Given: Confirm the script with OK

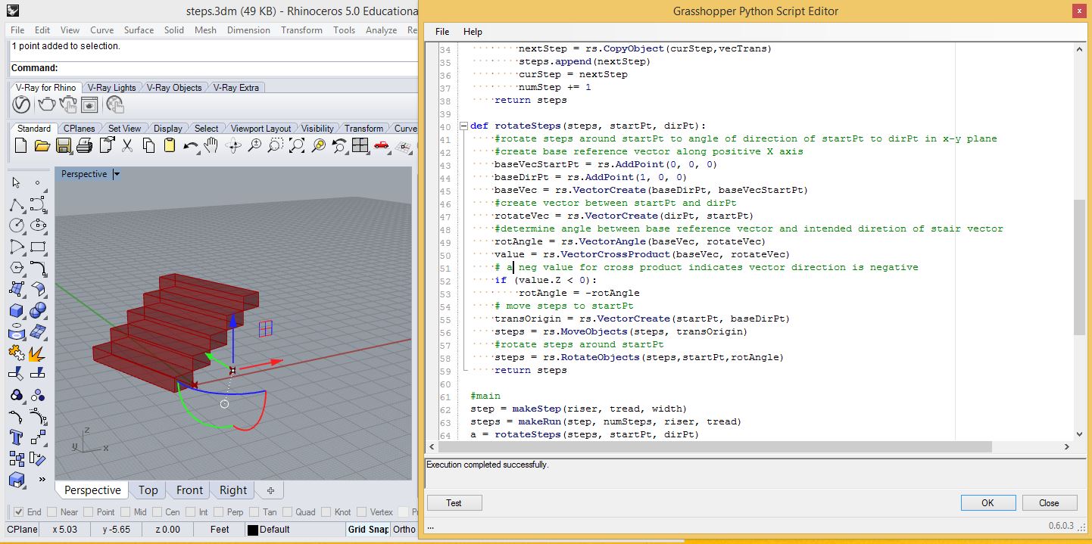Looking at the screenshot, I should (987, 503).
